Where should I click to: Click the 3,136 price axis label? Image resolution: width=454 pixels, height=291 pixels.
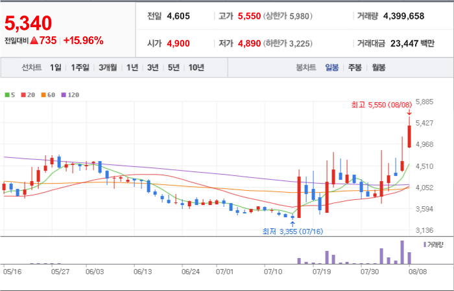(424, 230)
